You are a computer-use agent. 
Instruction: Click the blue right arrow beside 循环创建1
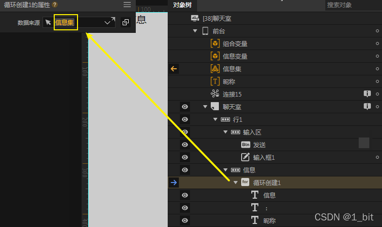[x=174, y=183]
